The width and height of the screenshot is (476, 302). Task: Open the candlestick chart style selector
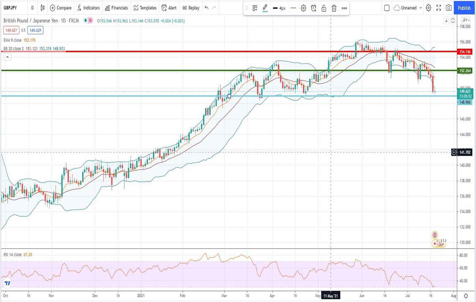click(x=43, y=8)
